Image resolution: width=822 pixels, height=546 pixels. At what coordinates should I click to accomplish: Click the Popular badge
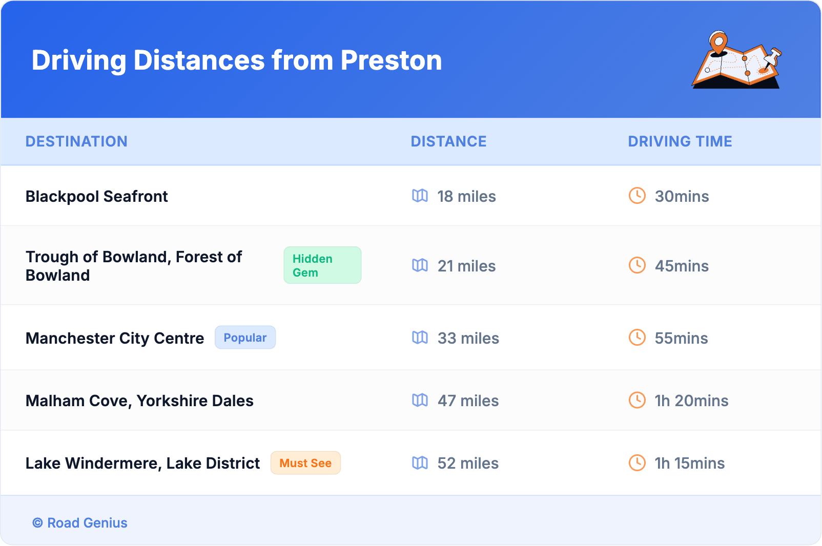click(245, 338)
